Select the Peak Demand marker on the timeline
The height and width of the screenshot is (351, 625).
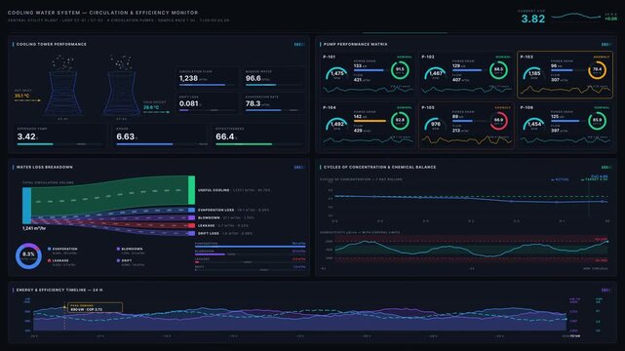pos(64,307)
